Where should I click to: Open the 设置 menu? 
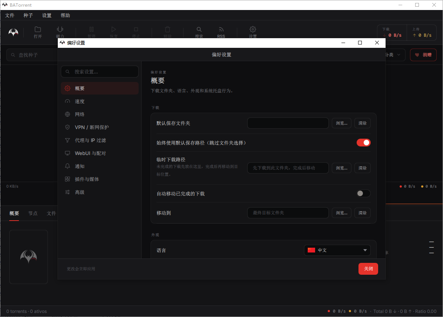[x=47, y=15]
